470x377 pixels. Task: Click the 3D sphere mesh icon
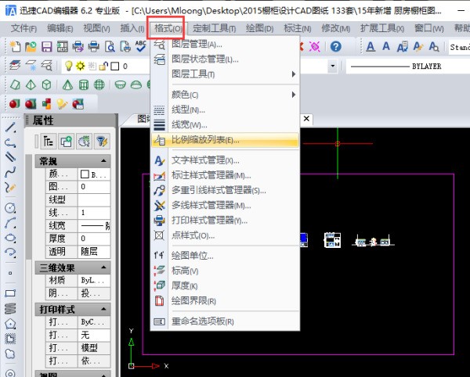tap(99, 84)
